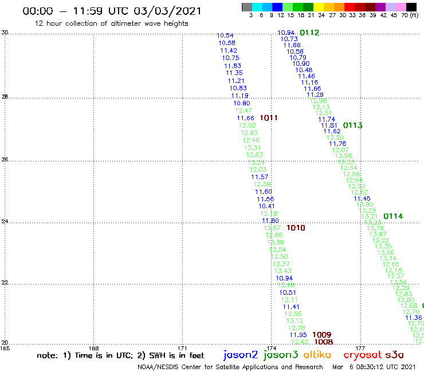This screenshot has width=424, height=372.
Task: Click the 12.02 wave height value
Action: [x=247, y=125]
